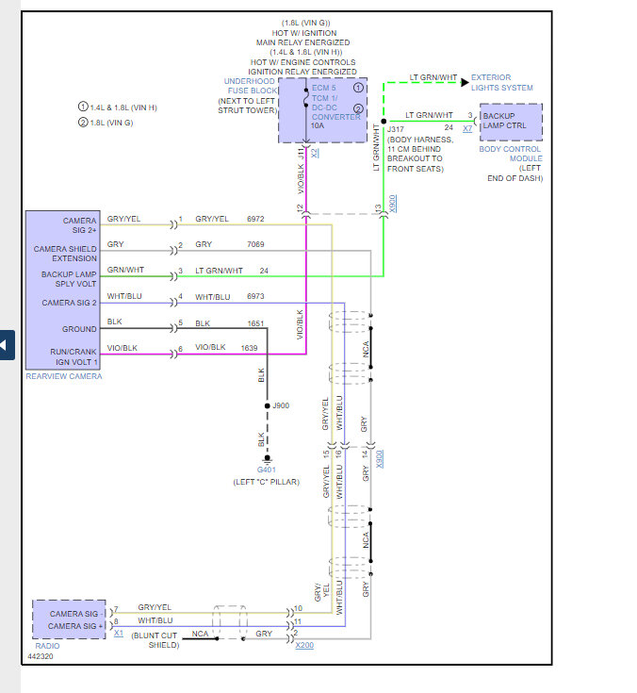Select the (Blunt Cut Shield) note
This screenshot has width=637, height=693.
point(155,640)
